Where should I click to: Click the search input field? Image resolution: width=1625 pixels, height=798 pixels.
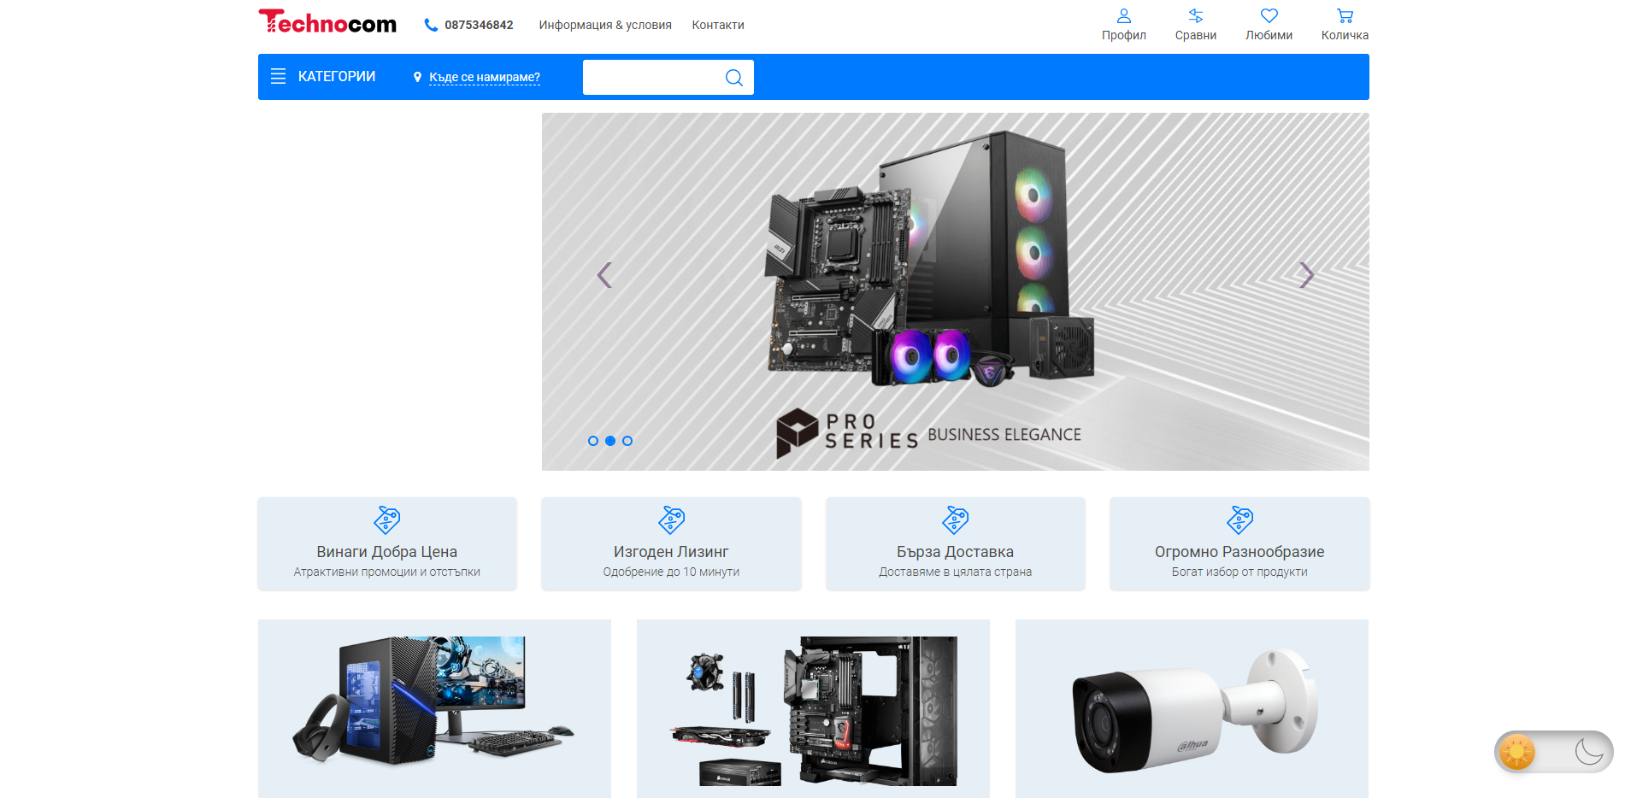651,78
